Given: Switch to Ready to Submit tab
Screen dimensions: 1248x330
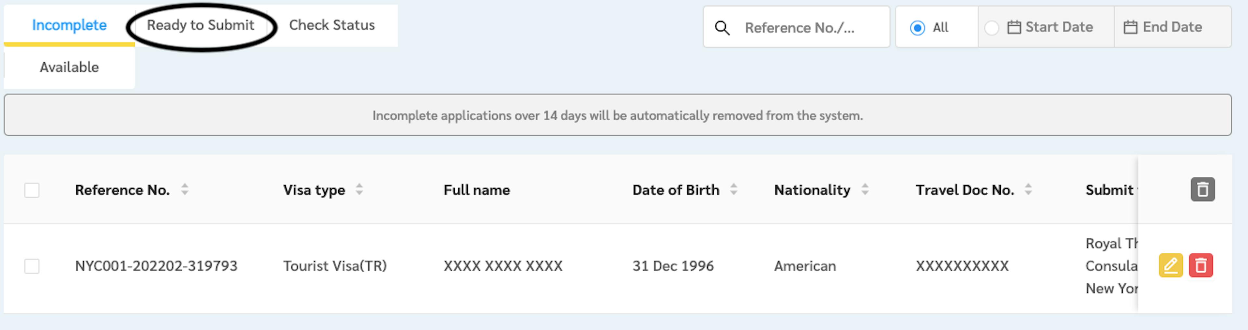Looking at the screenshot, I should click(x=201, y=25).
